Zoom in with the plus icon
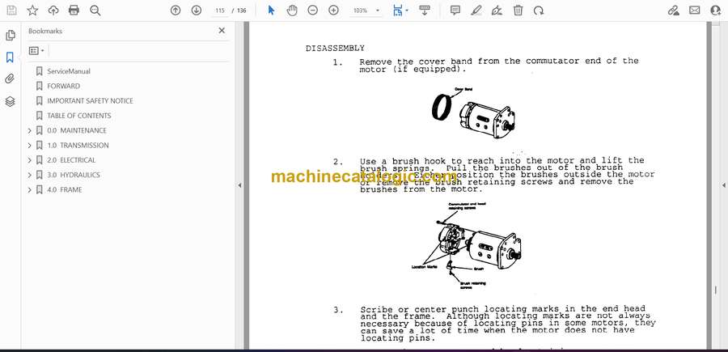 click(x=333, y=11)
